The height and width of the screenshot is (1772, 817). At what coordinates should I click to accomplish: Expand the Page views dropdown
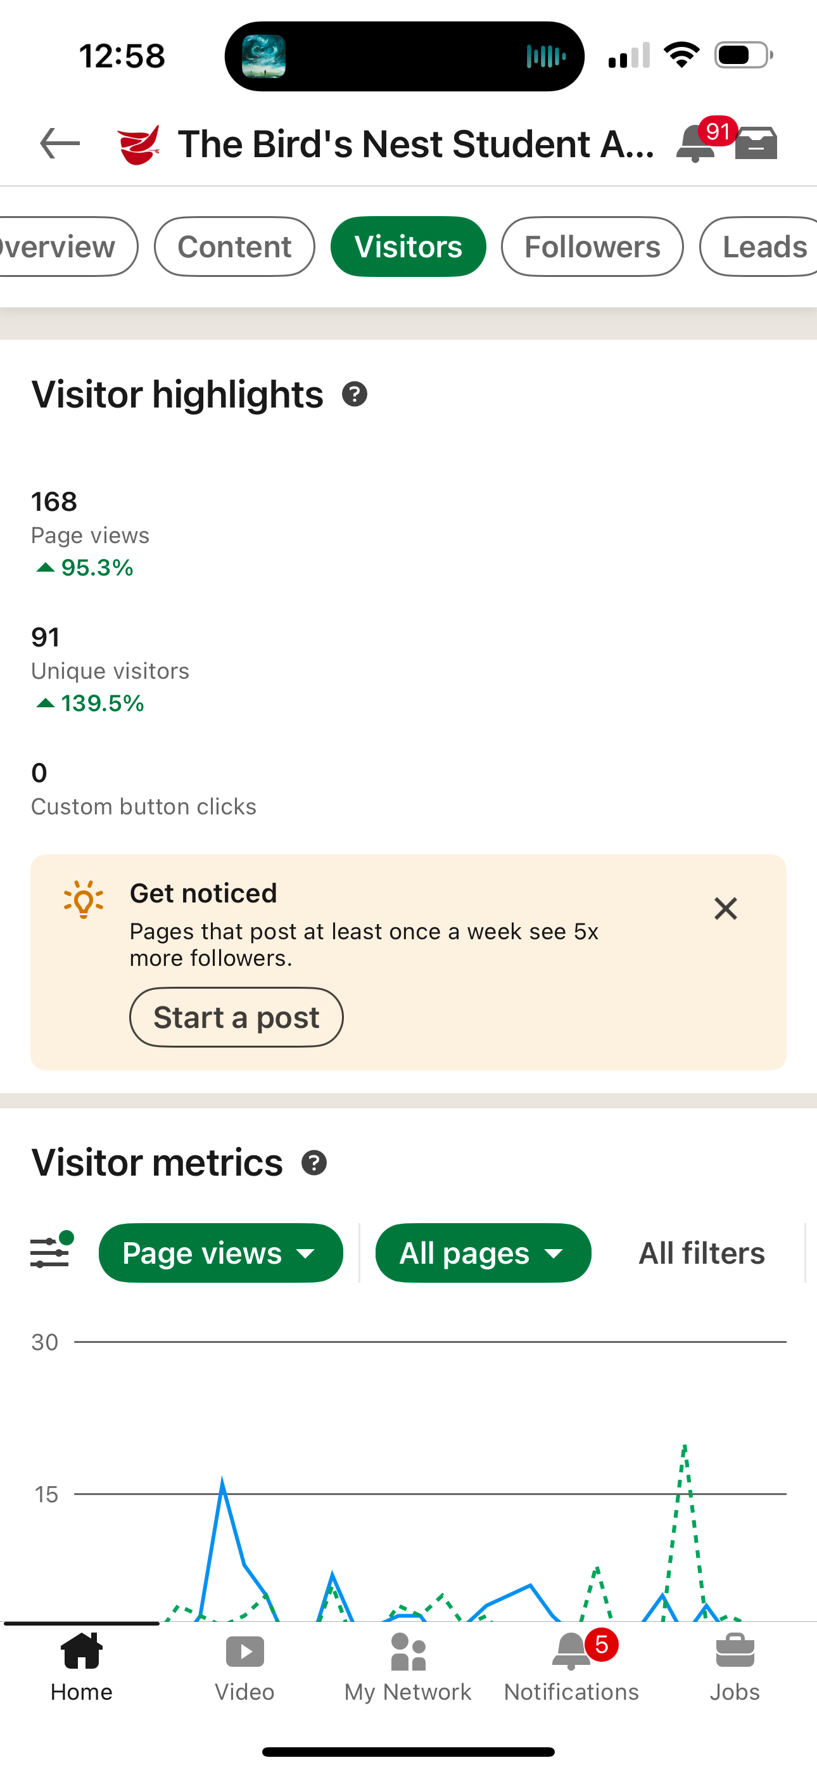pyautogui.click(x=221, y=1253)
